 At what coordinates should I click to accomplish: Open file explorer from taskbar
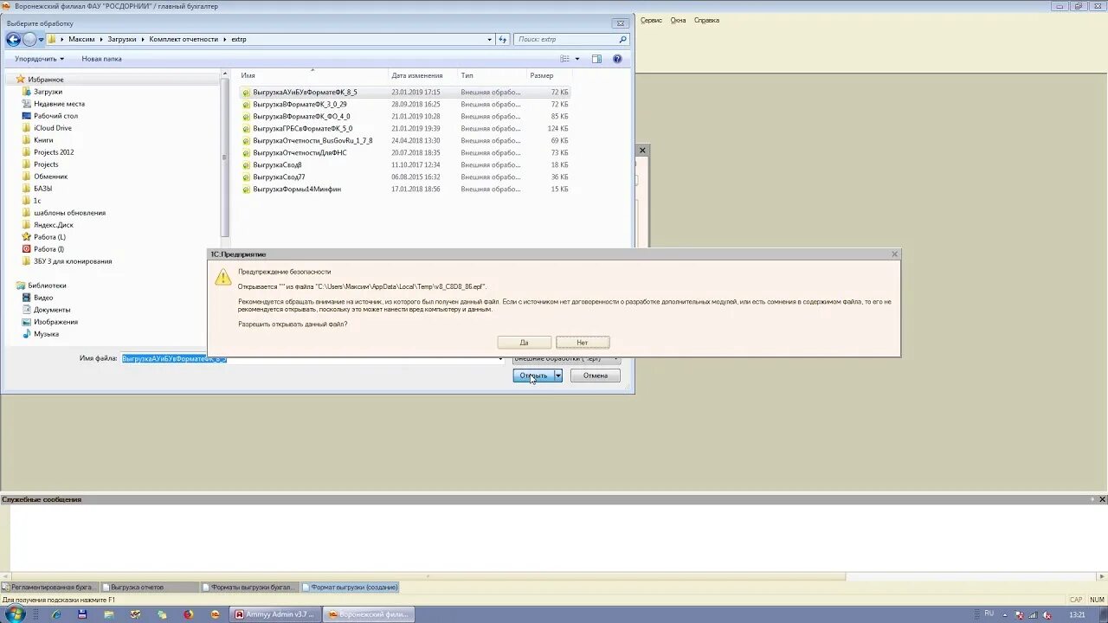[109, 614]
